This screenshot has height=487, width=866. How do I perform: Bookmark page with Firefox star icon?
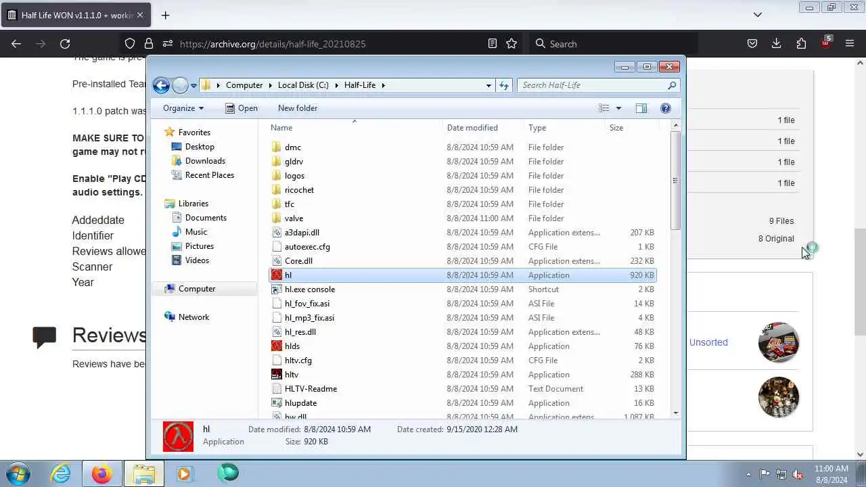pyautogui.click(x=511, y=43)
